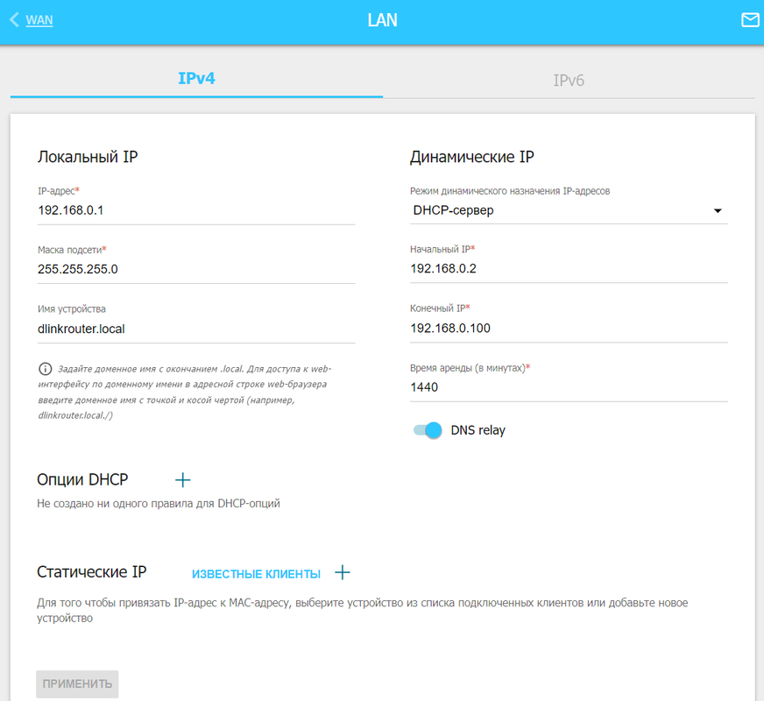Click the DNS relay label
This screenshot has height=701, width=764.
478,430
